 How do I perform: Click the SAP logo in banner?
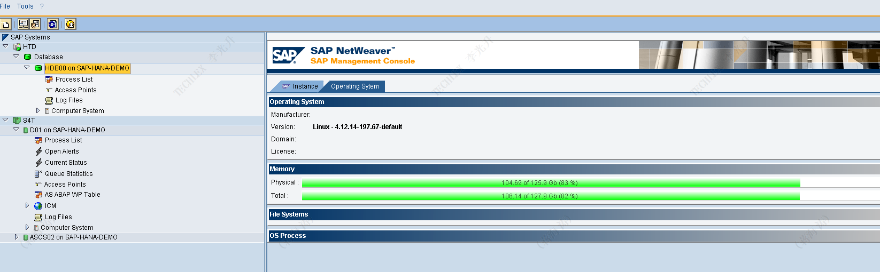288,55
